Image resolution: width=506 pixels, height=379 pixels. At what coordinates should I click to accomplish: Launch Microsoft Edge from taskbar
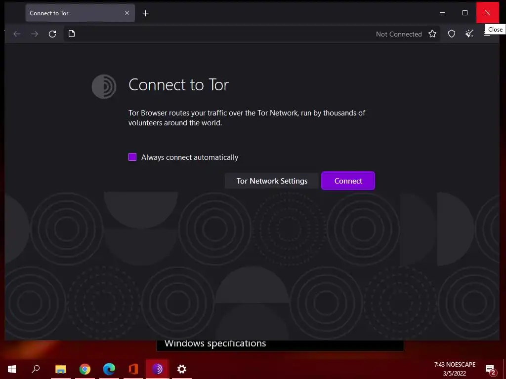click(x=109, y=369)
